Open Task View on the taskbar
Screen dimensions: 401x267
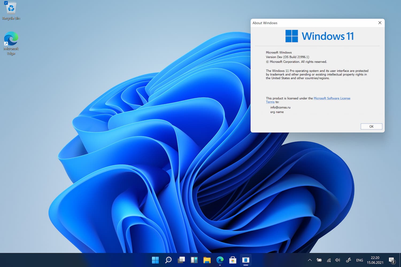pos(181,260)
